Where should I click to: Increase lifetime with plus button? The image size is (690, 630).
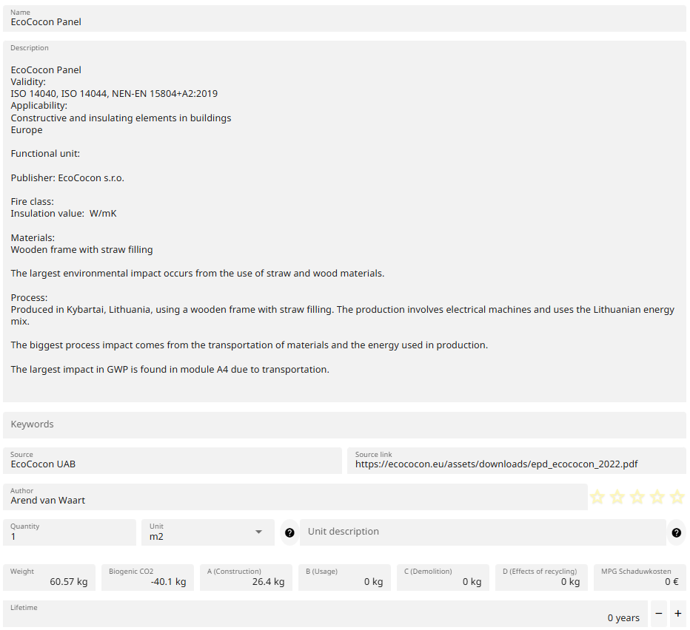coord(678,614)
